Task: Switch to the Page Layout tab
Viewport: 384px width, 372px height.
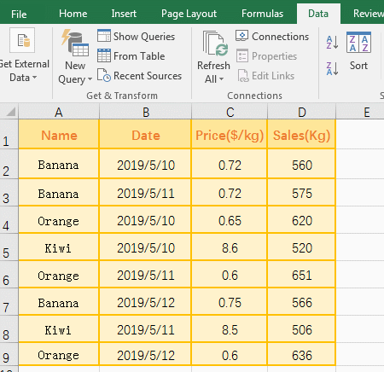Action: coord(189,14)
